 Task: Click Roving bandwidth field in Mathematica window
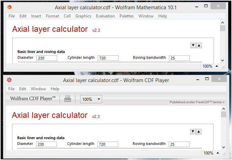(179, 58)
